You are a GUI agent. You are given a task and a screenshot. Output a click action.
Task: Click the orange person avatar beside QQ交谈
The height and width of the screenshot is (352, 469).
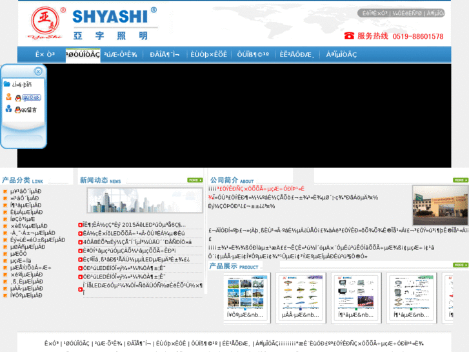click(x=8, y=97)
